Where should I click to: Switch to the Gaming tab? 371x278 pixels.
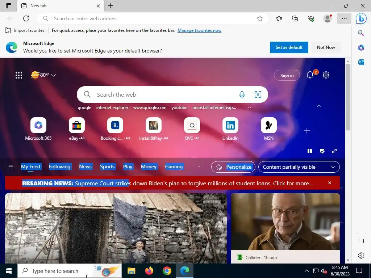[x=174, y=167]
